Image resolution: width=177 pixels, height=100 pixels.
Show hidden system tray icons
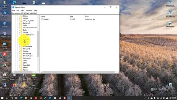click(x=145, y=98)
